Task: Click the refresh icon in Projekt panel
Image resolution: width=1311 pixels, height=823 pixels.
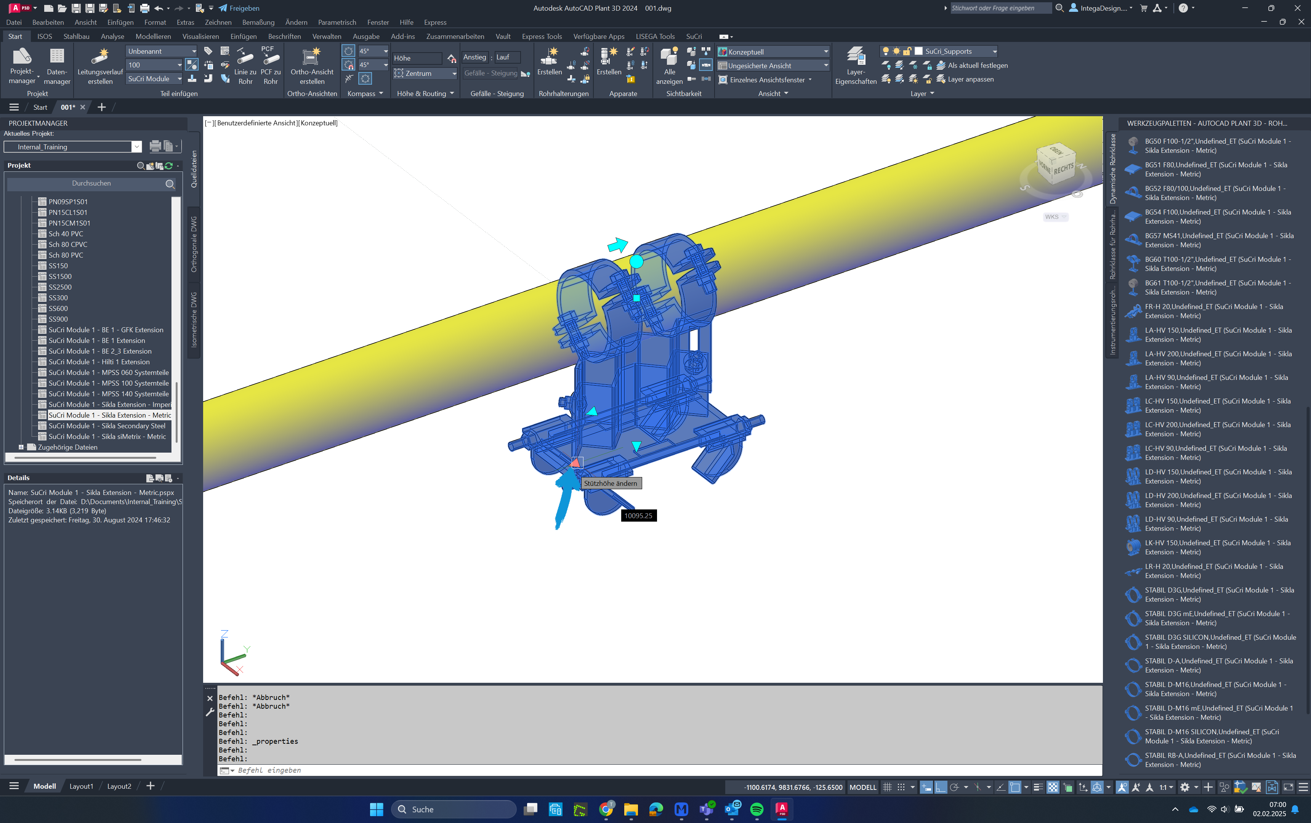Action: 169,165
